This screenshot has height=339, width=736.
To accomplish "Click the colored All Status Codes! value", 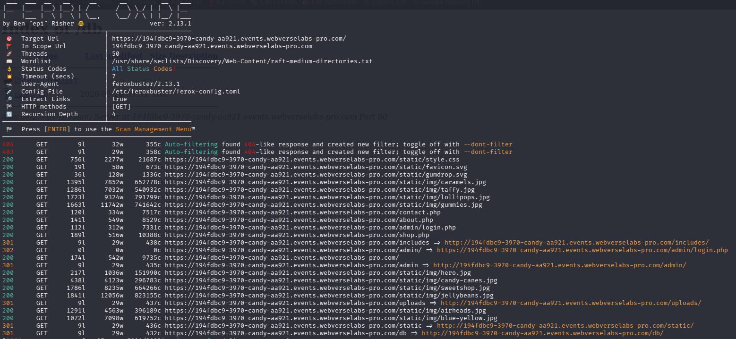I will [x=144, y=69].
